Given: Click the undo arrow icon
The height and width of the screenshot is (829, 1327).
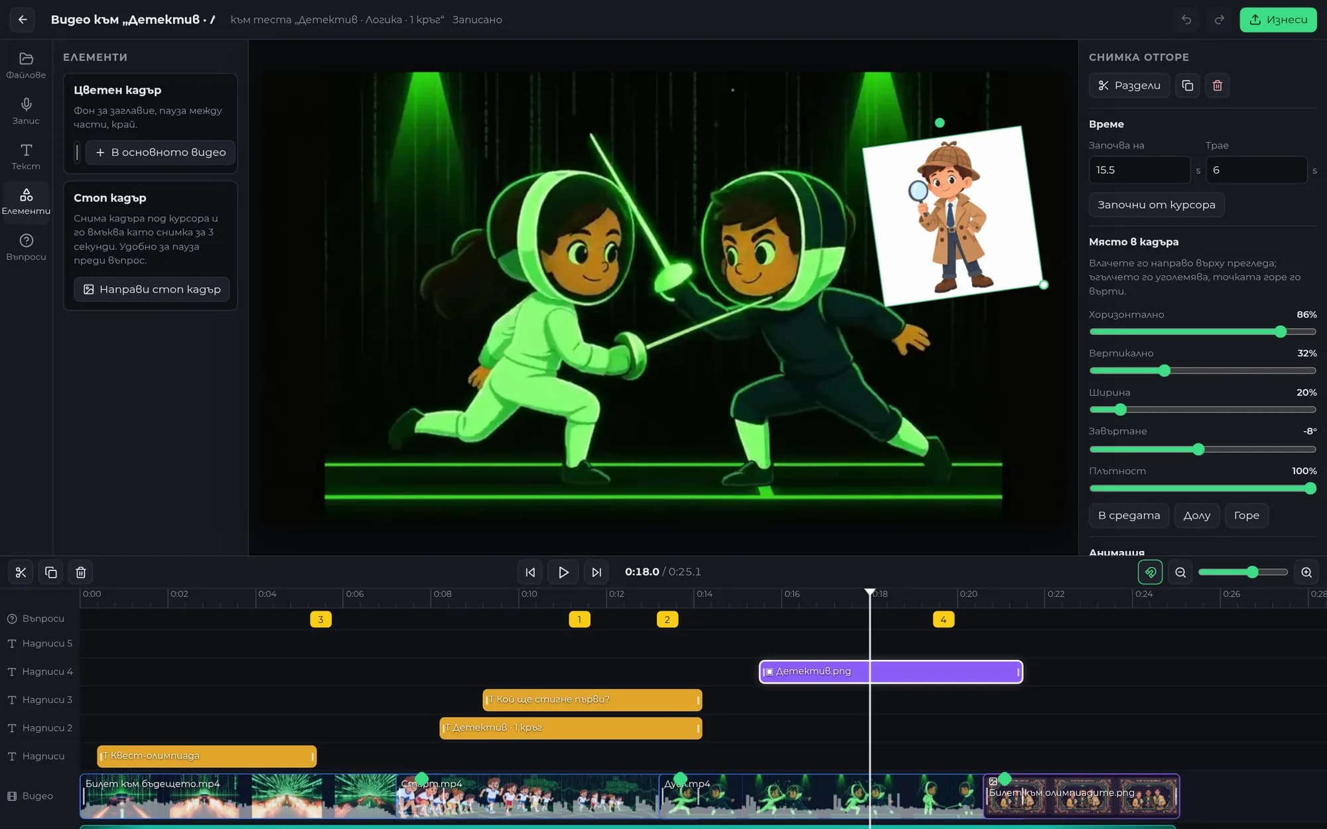Looking at the screenshot, I should tap(1186, 20).
